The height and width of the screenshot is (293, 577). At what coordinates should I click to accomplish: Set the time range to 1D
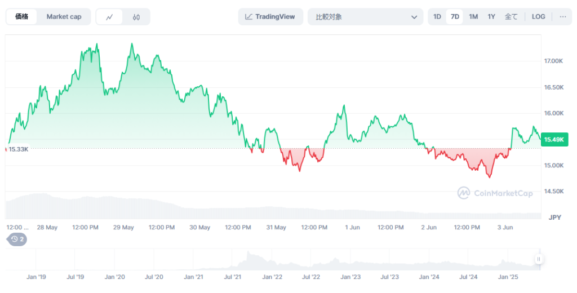tap(437, 17)
